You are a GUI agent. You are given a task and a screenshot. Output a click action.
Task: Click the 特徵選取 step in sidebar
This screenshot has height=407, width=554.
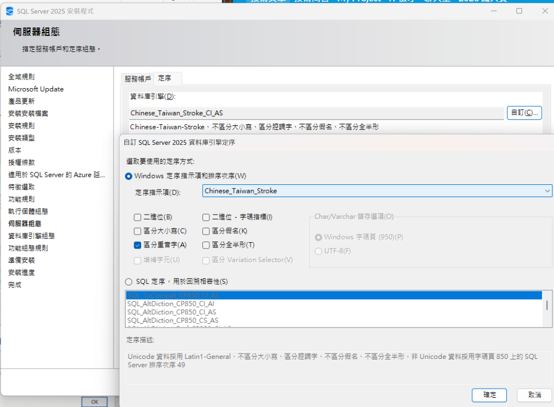pyautogui.click(x=22, y=187)
